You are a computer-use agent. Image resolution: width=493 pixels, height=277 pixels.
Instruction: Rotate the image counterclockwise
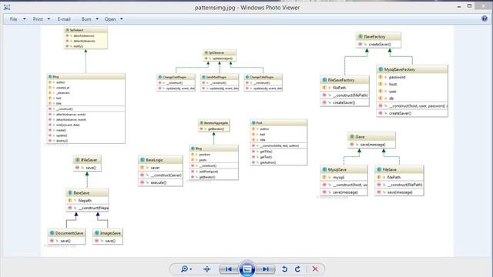(284, 269)
